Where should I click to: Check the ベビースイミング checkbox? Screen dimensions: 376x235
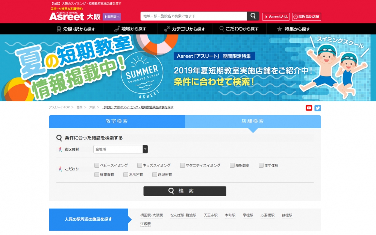tap(97, 165)
